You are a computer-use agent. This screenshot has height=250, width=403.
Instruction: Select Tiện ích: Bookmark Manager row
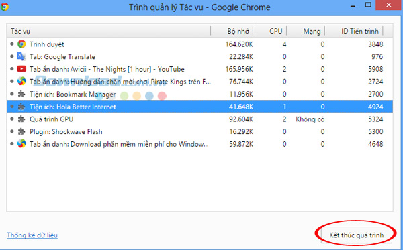coord(199,94)
